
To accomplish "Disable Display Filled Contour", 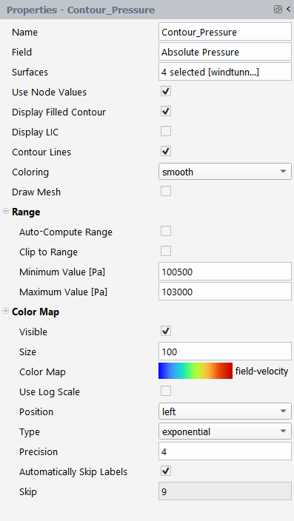I will [x=166, y=111].
